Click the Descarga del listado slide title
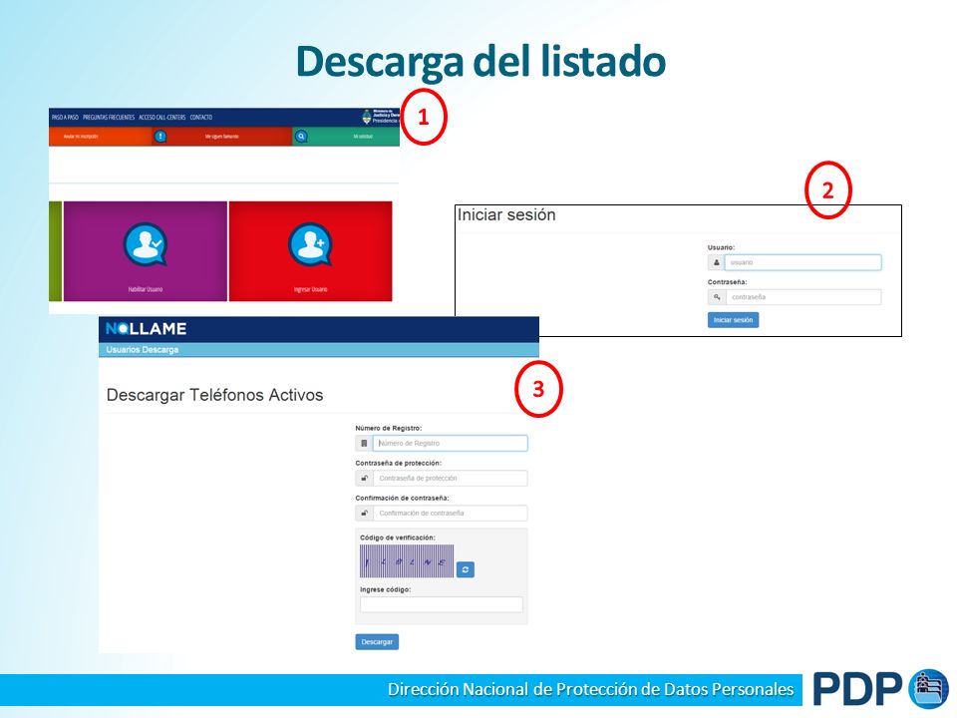 pyautogui.click(x=480, y=62)
